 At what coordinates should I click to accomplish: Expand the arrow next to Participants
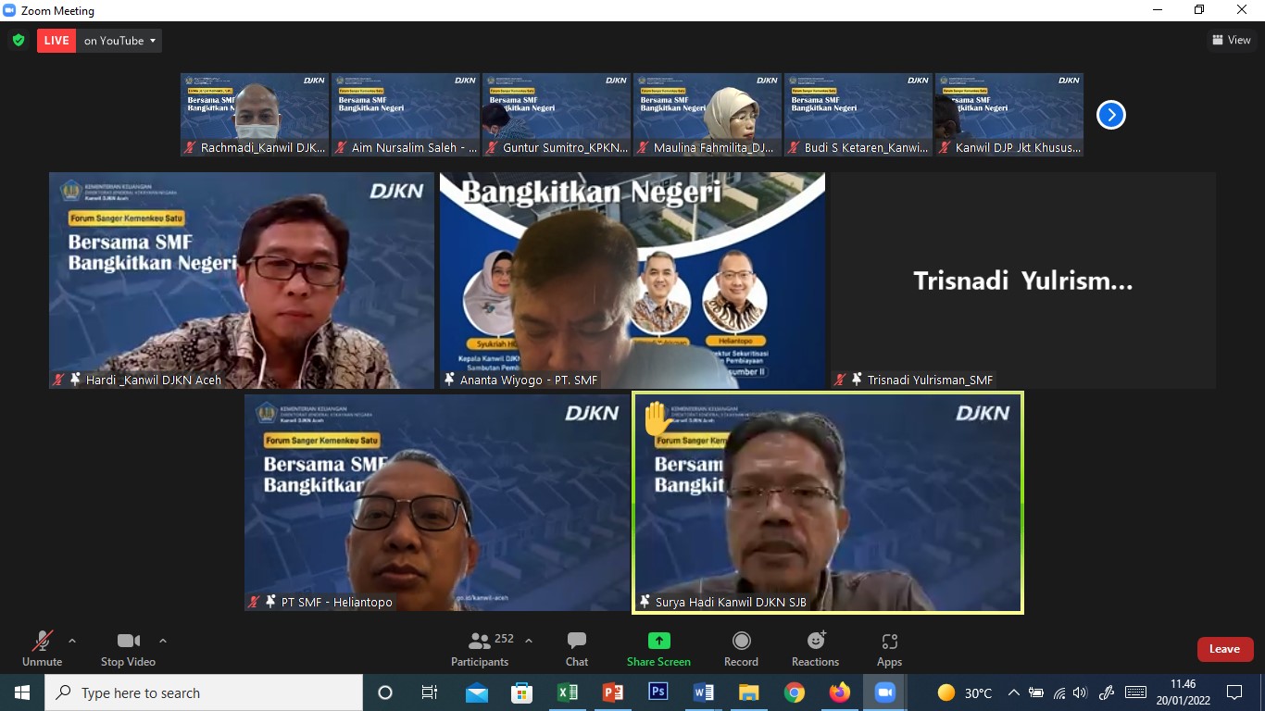click(x=529, y=641)
